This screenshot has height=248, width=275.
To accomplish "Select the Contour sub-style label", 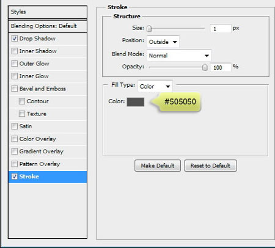I will click(x=38, y=101).
